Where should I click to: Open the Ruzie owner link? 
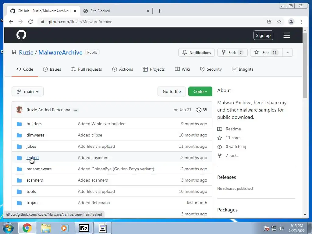[26, 52]
